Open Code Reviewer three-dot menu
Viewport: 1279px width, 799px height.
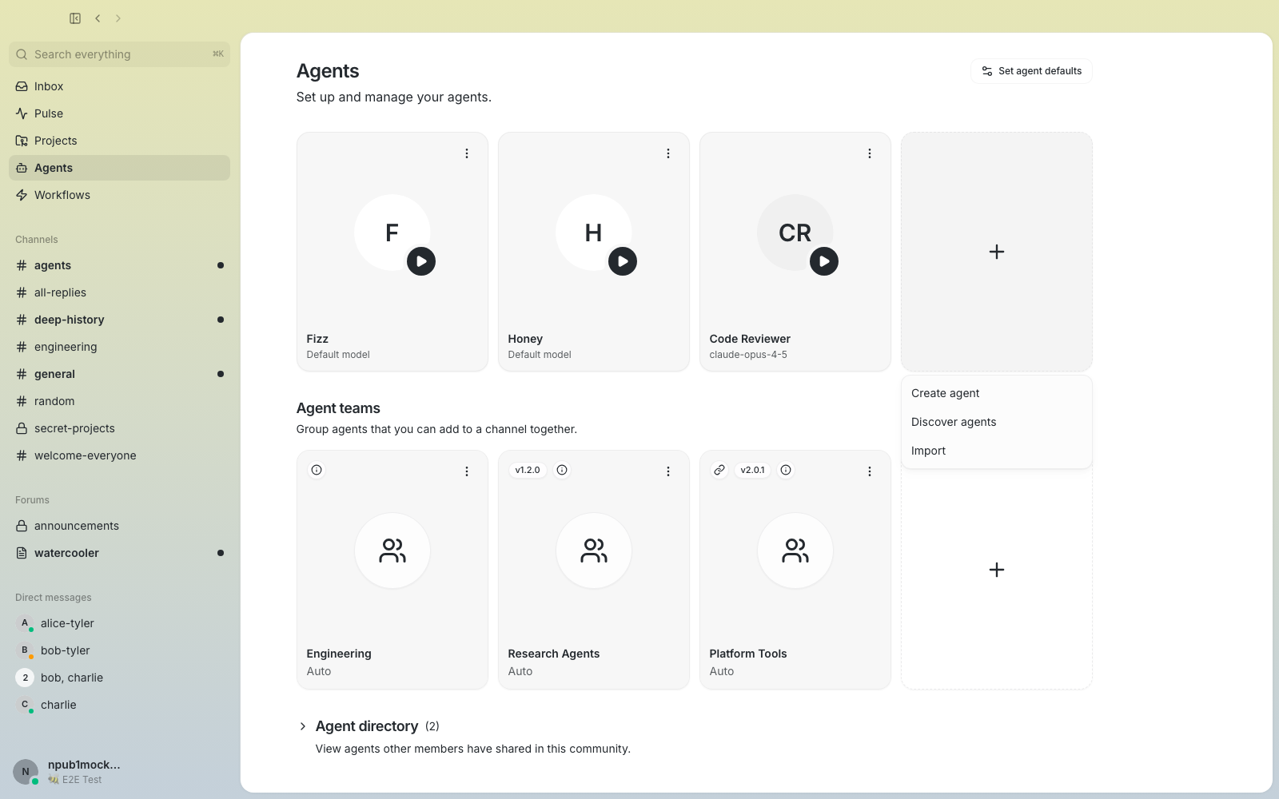[870, 153]
